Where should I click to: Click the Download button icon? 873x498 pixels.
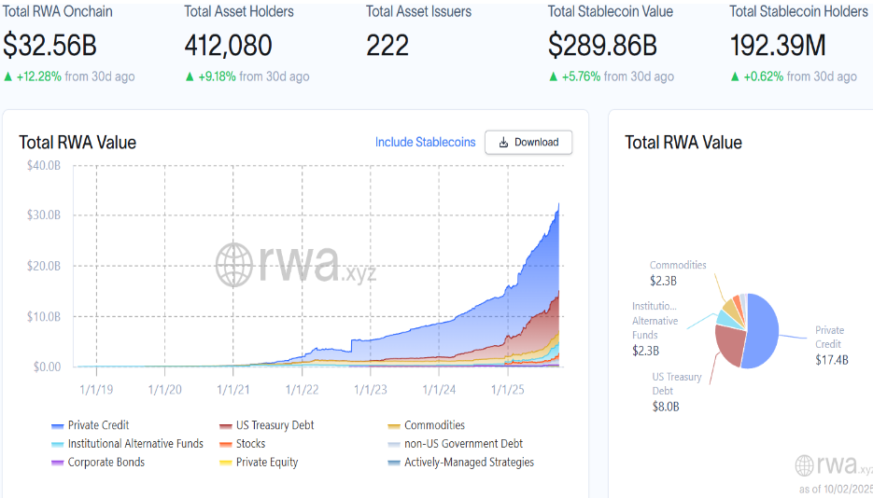(x=503, y=143)
